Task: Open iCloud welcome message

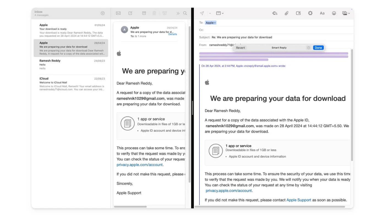Action: pyautogui.click(x=71, y=84)
